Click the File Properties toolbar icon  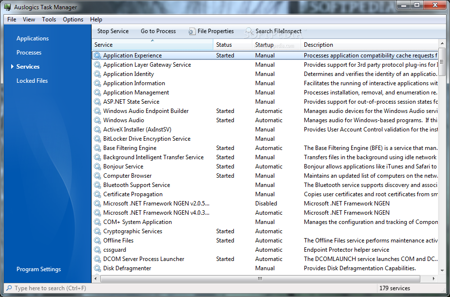(x=192, y=31)
